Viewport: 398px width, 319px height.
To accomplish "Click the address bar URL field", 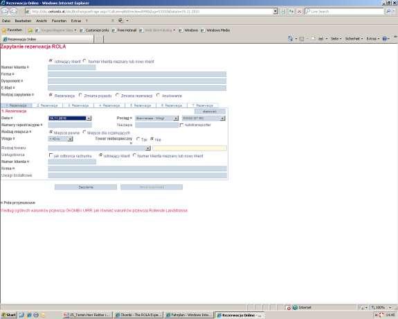I will [x=150, y=12].
